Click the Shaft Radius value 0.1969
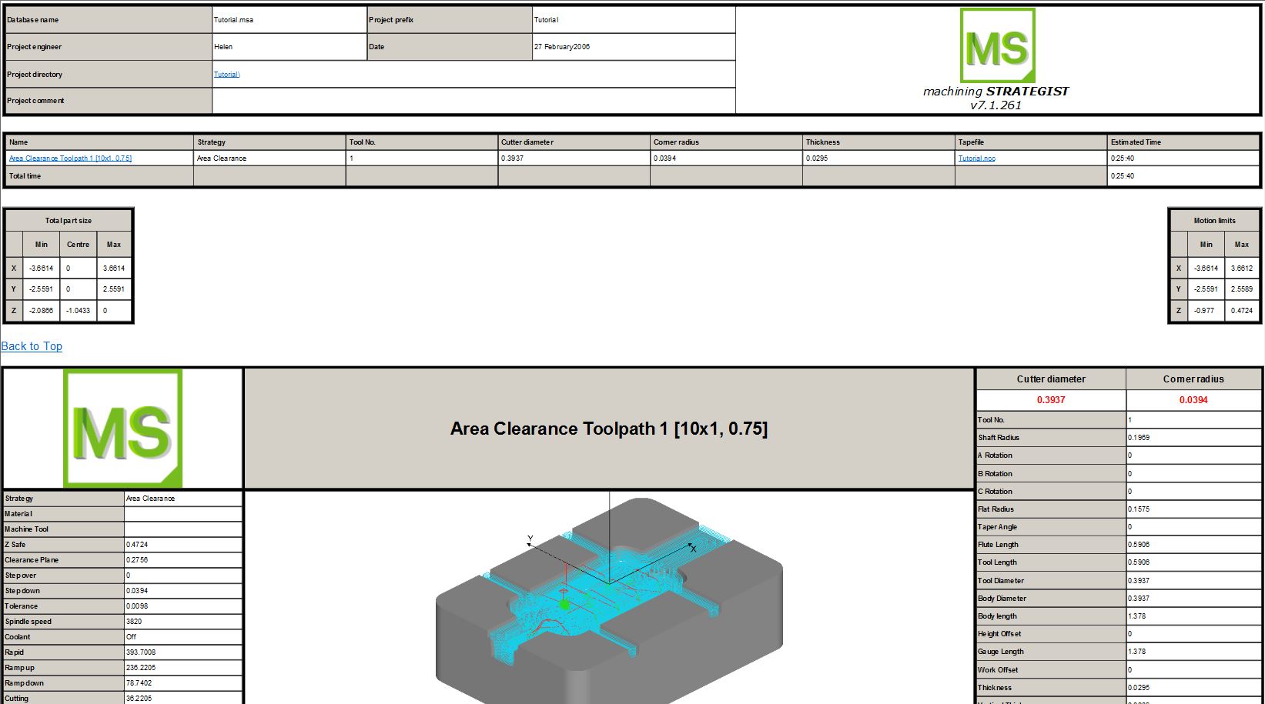This screenshot has width=1265, height=704. point(1139,438)
